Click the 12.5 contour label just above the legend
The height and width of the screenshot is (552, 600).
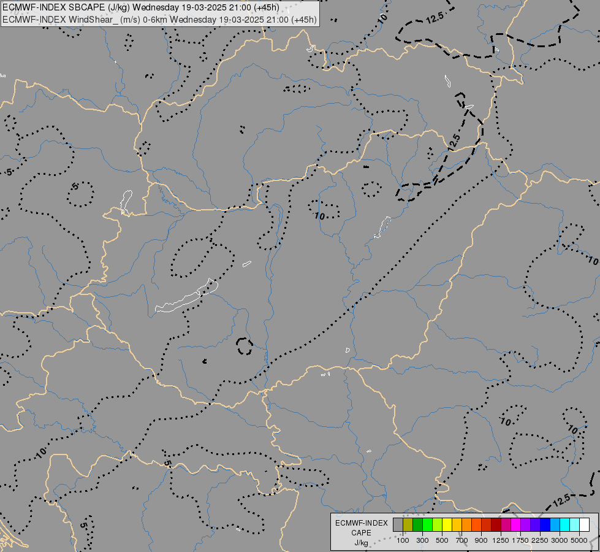(x=562, y=500)
